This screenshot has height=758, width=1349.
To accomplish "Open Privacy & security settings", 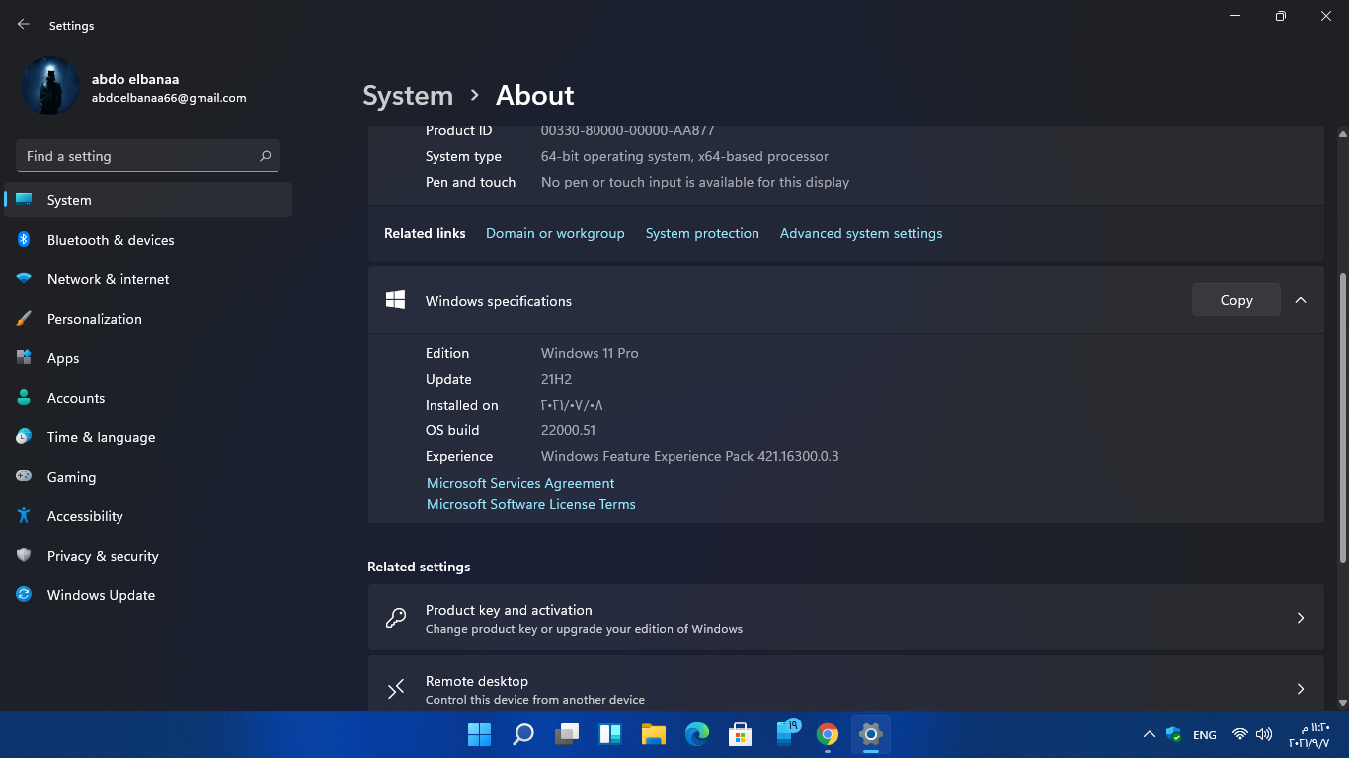I will (148, 556).
